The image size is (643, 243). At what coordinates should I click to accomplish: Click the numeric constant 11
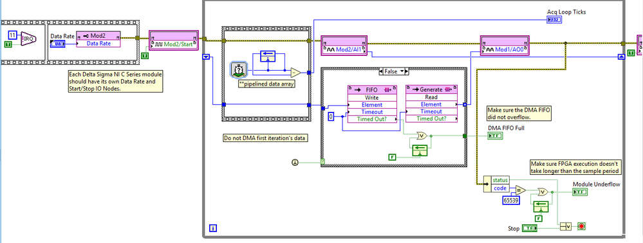click(12, 35)
